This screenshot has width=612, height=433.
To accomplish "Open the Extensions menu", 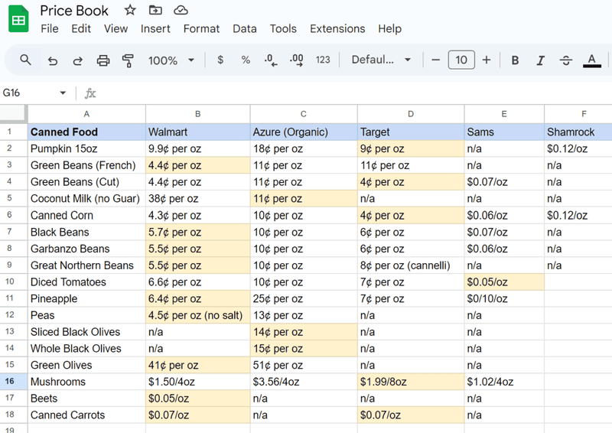I will (337, 28).
